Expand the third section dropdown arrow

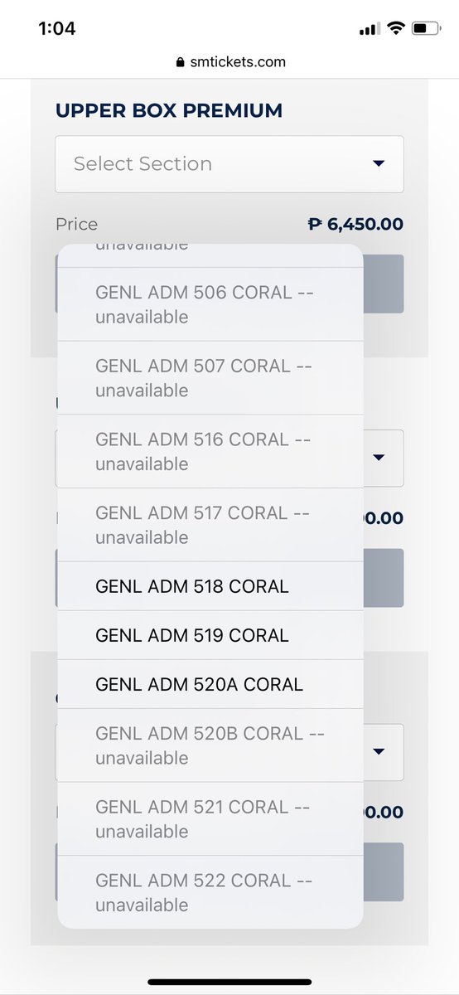pyautogui.click(x=379, y=751)
